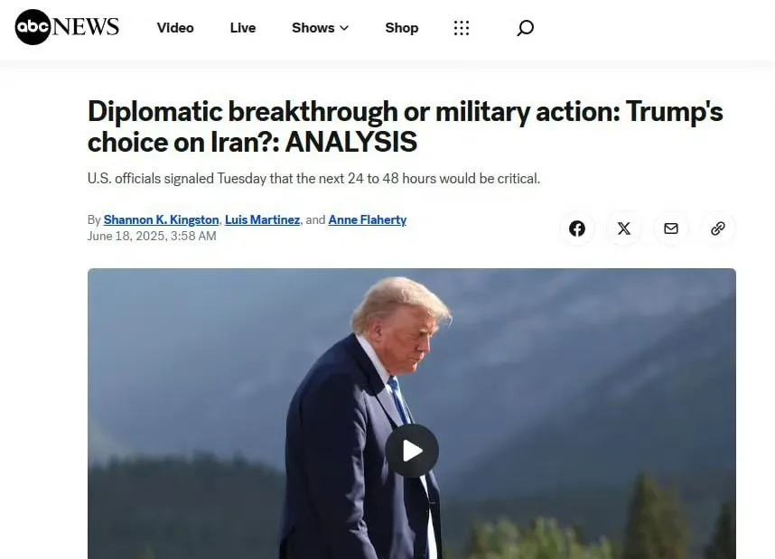
Task: Open the nine-dot grid menu icon
Action: point(462,28)
